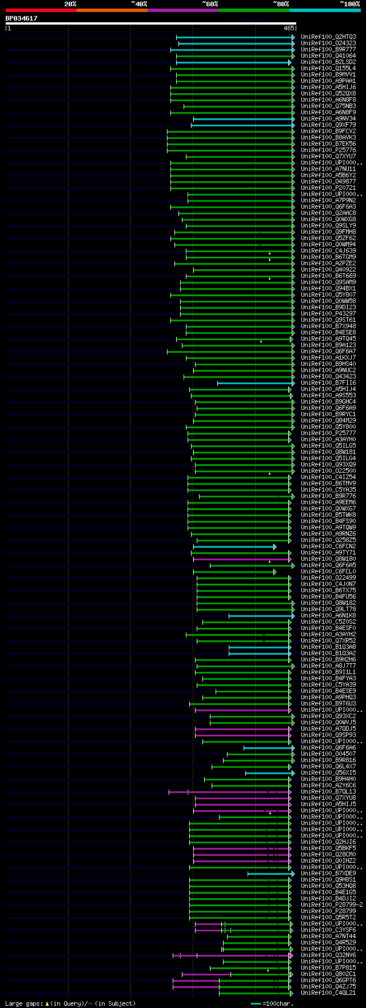Select the UniRef100_C4QL21 label

pos(328,993)
